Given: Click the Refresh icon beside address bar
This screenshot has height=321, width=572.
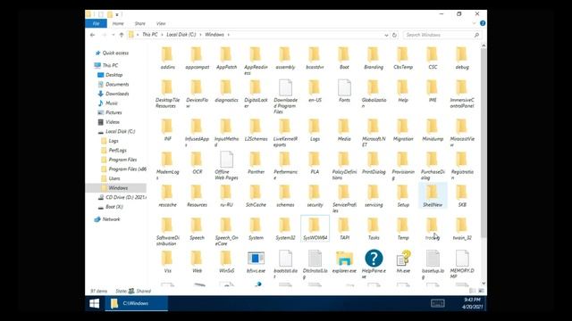Looking at the screenshot, I should click(x=394, y=35).
